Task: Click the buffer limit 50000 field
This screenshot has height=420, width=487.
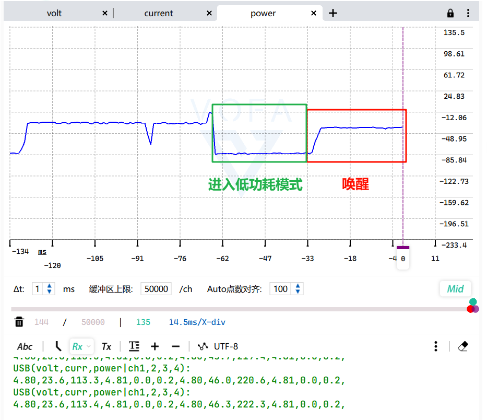Action: [x=156, y=289]
